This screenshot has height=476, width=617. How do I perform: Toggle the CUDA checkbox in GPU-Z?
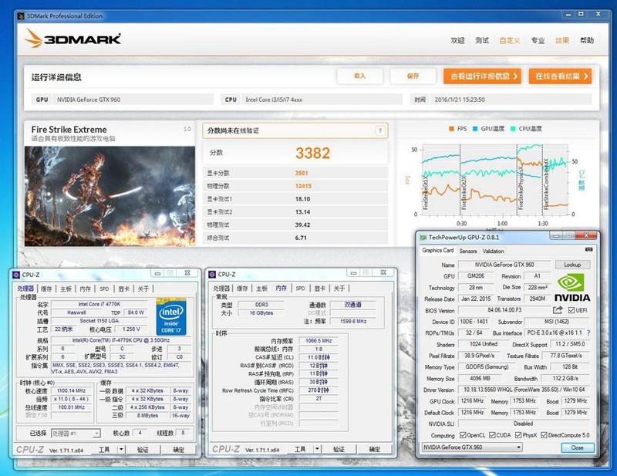494,434
